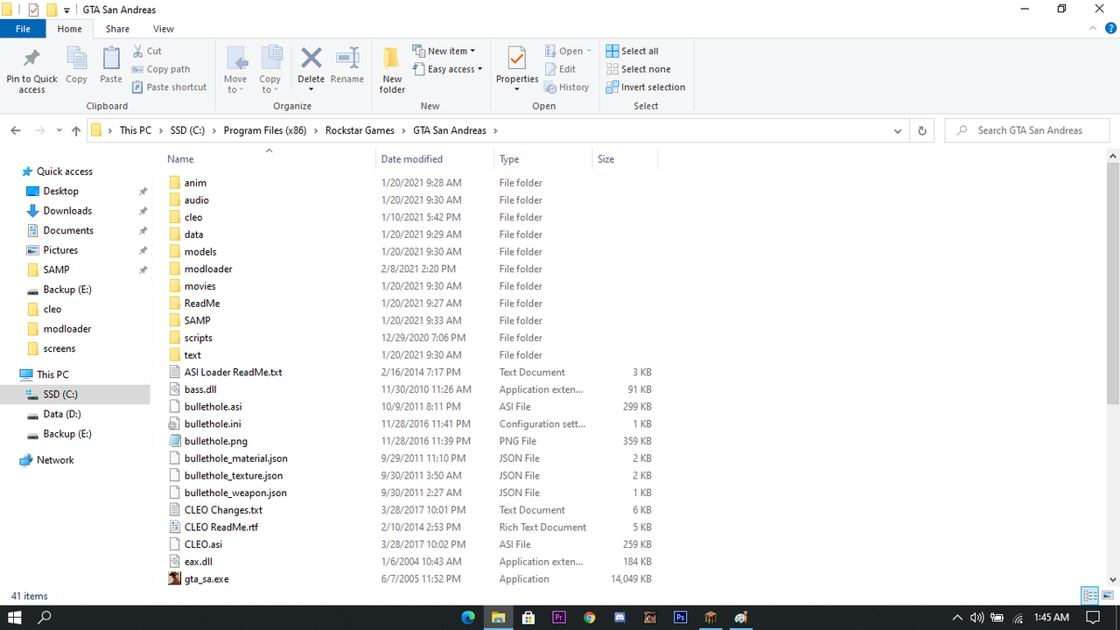The image size is (1120, 630).
Task: Open Premiere Pro from taskbar
Action: (559, 618)
